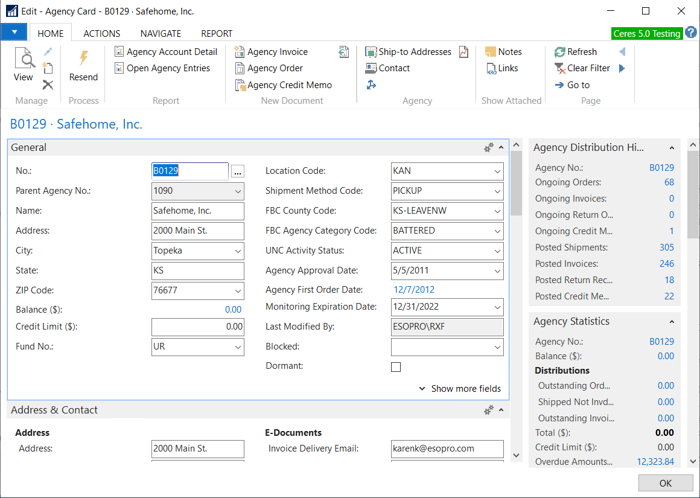Viewport: 700px width, 498px height.
Task: Expand the UNC Activity Status dropdown
Action: [x=497, y=251]
